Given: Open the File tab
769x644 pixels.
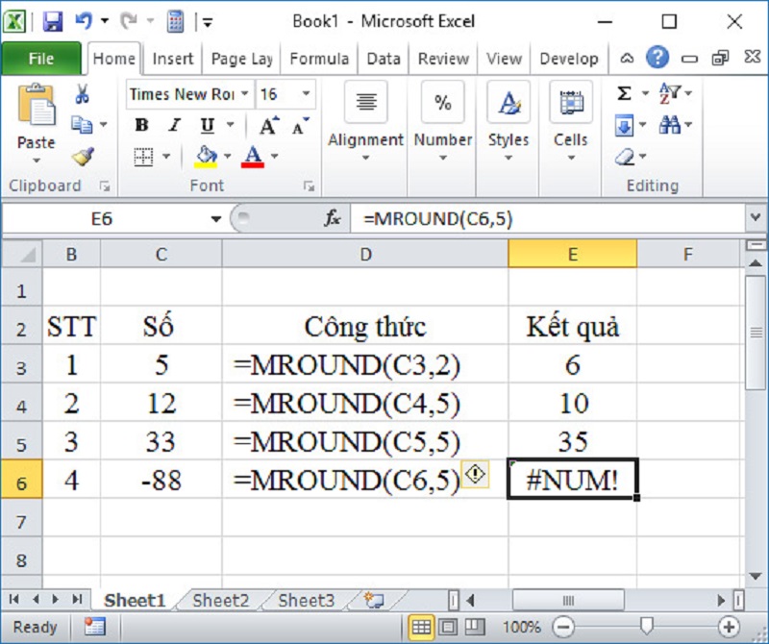Looking at the screenshot, I should 41,59.
